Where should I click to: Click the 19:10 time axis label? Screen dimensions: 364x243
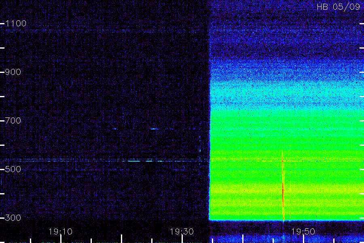tap(61, 232)
